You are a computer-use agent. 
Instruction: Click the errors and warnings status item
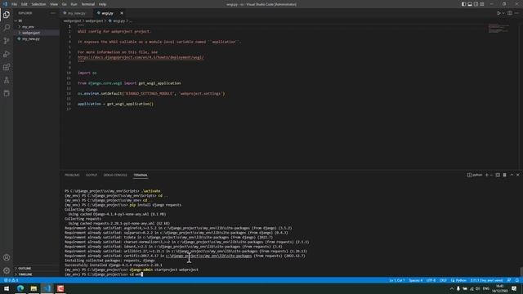click(11, 280)
